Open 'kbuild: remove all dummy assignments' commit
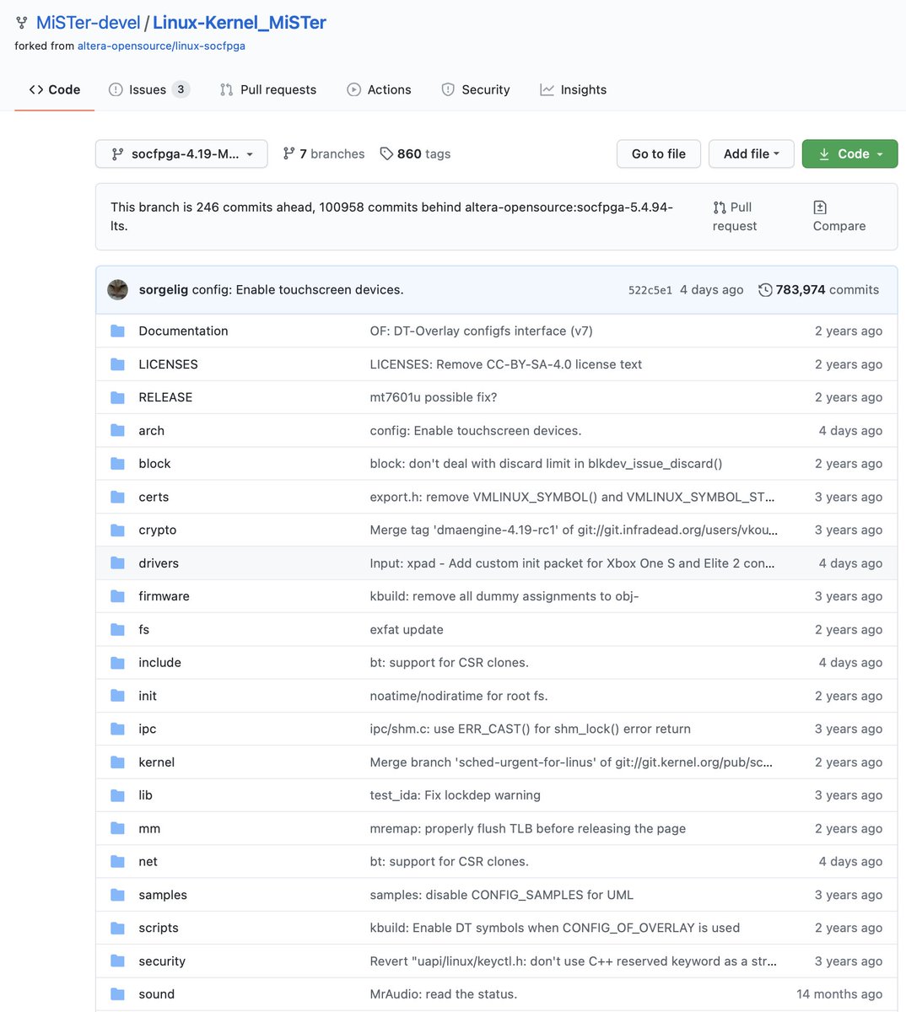The image size is (906, 1012). [x=504, y=596]
